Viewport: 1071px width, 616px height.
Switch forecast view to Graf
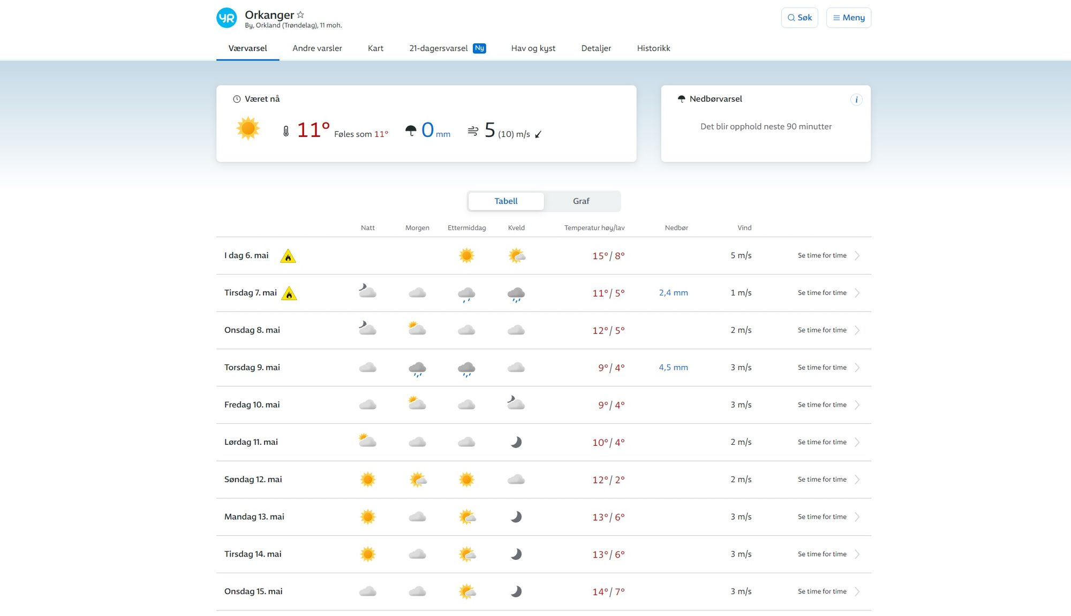(581, 201)
